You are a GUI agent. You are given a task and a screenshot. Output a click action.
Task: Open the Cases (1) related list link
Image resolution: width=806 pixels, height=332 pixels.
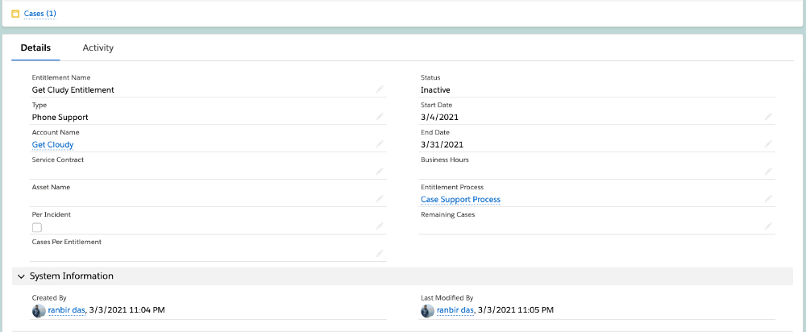[x=40, y=14]
